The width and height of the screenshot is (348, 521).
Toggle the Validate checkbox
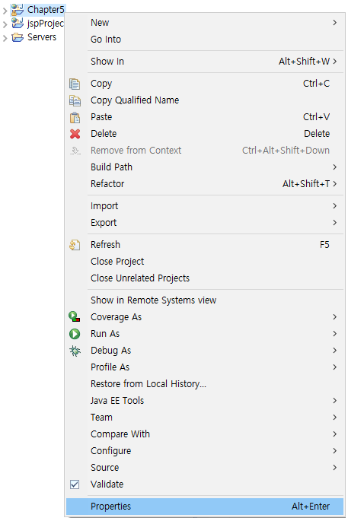75,484
